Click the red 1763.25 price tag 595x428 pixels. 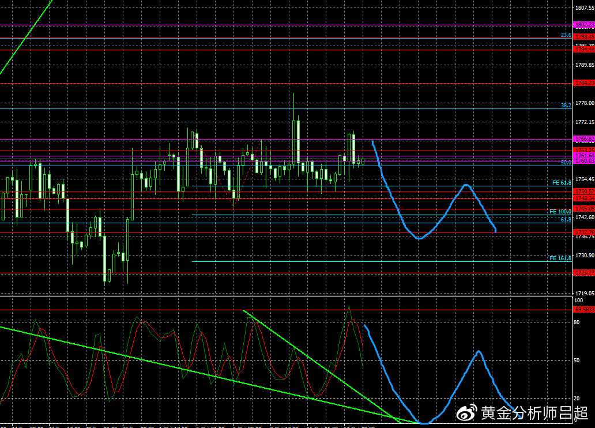(583, 151)
